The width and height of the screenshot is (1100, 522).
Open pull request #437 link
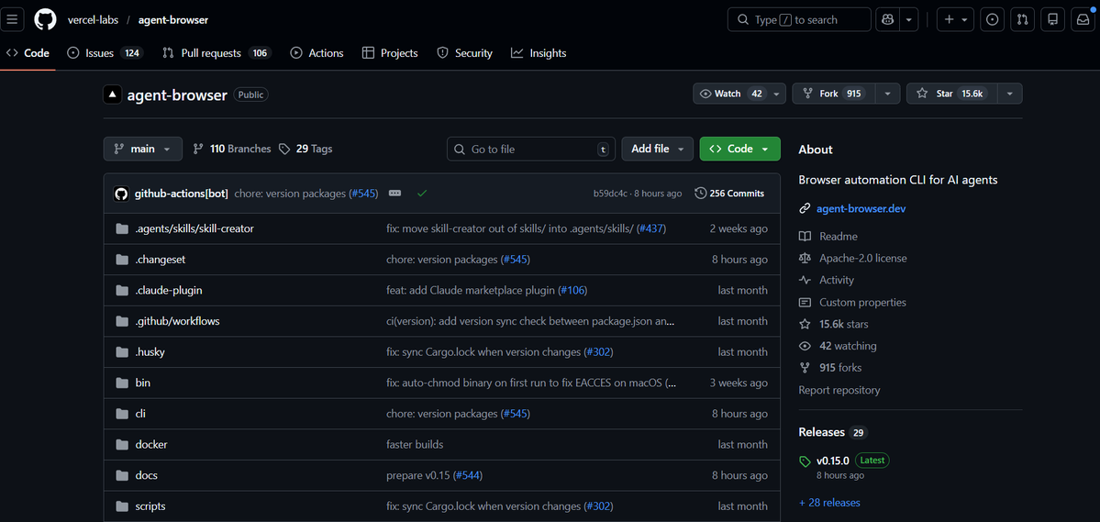coord(651,228)
